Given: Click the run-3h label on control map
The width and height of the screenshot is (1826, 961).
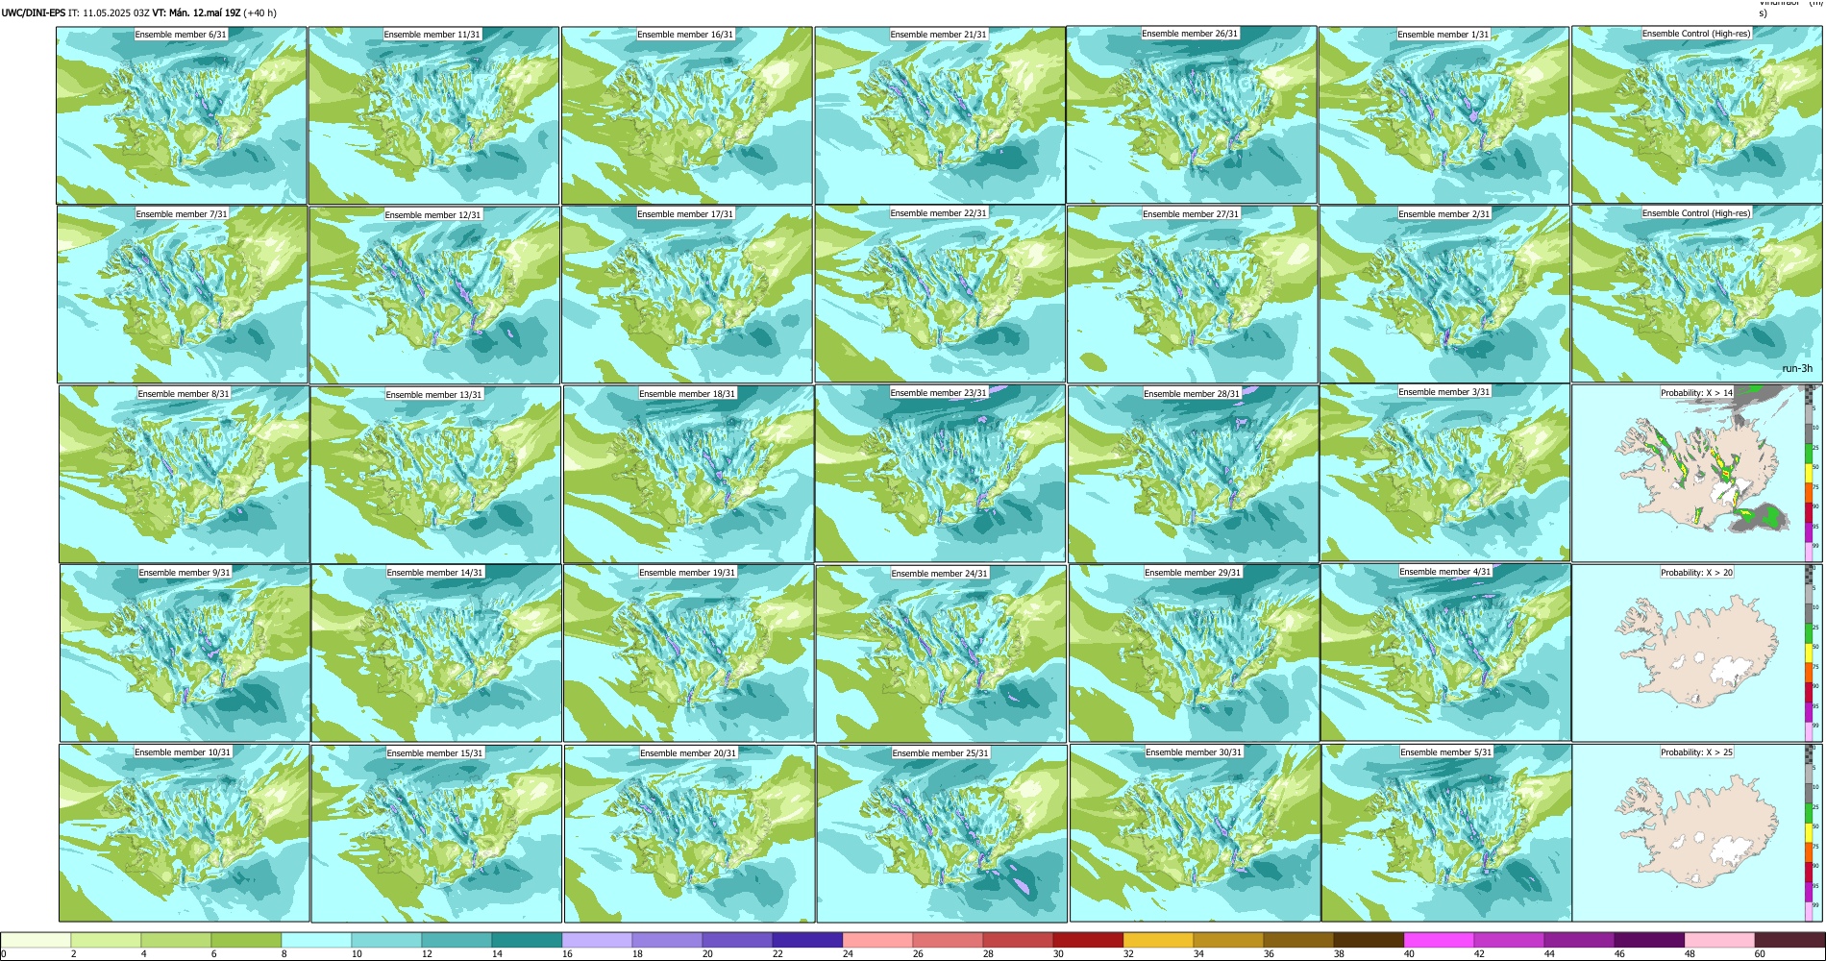Looking at the screenshot, I should pos(1796,368).
